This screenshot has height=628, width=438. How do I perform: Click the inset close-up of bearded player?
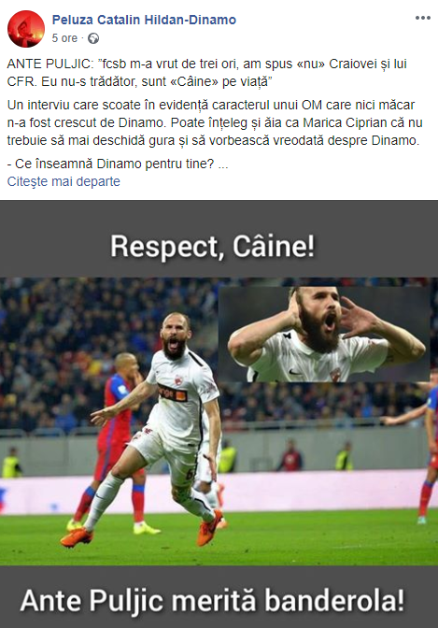324,335
